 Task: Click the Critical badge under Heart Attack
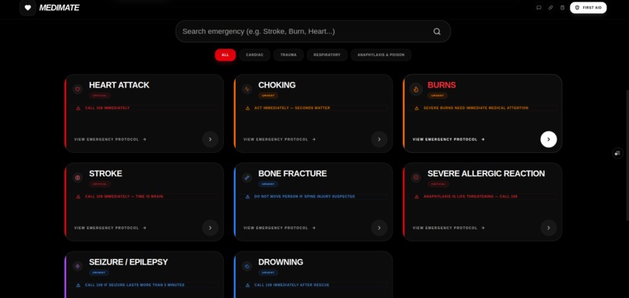(x=99, y=96)
